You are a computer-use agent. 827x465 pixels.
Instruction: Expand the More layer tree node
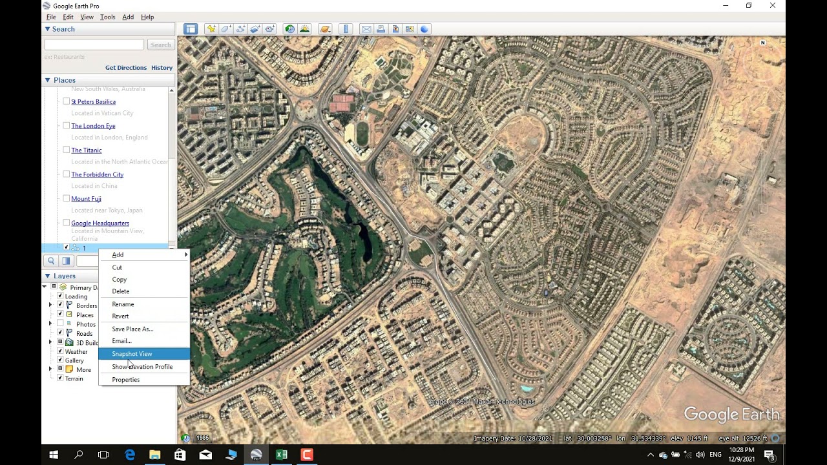coord(50,369)
